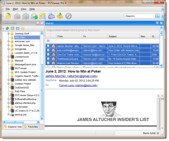Refresh the Explorer tree
The image size is (169, 141).
pyautogui.click(x=7, y=28)
